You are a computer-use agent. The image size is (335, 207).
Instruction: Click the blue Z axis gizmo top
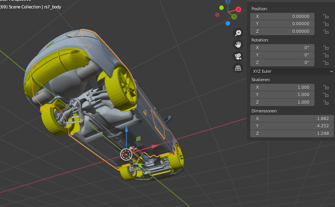[x=228, y=1]
